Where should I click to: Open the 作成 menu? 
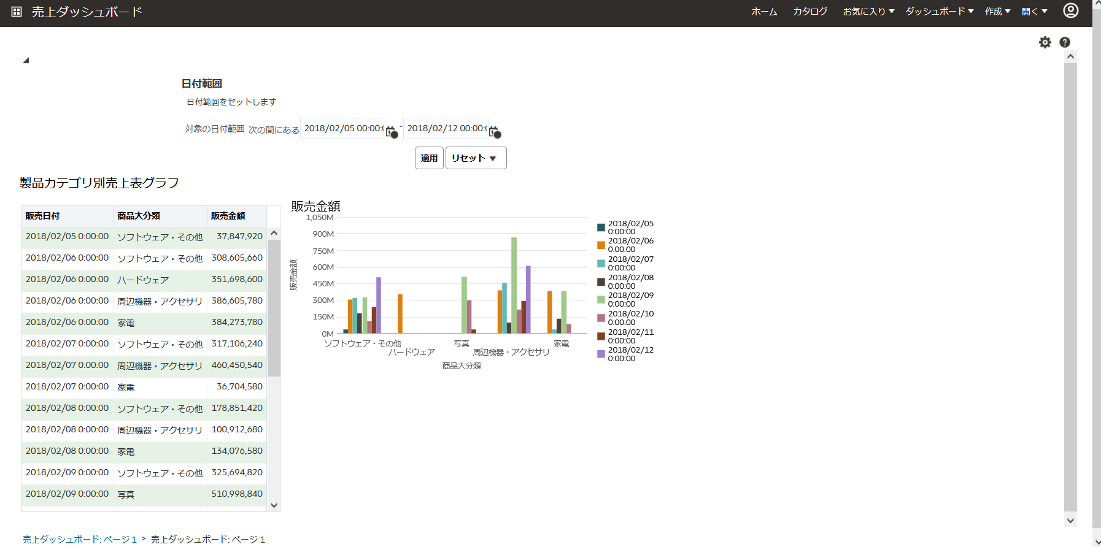pyautogui.click(x=997, y=12)
